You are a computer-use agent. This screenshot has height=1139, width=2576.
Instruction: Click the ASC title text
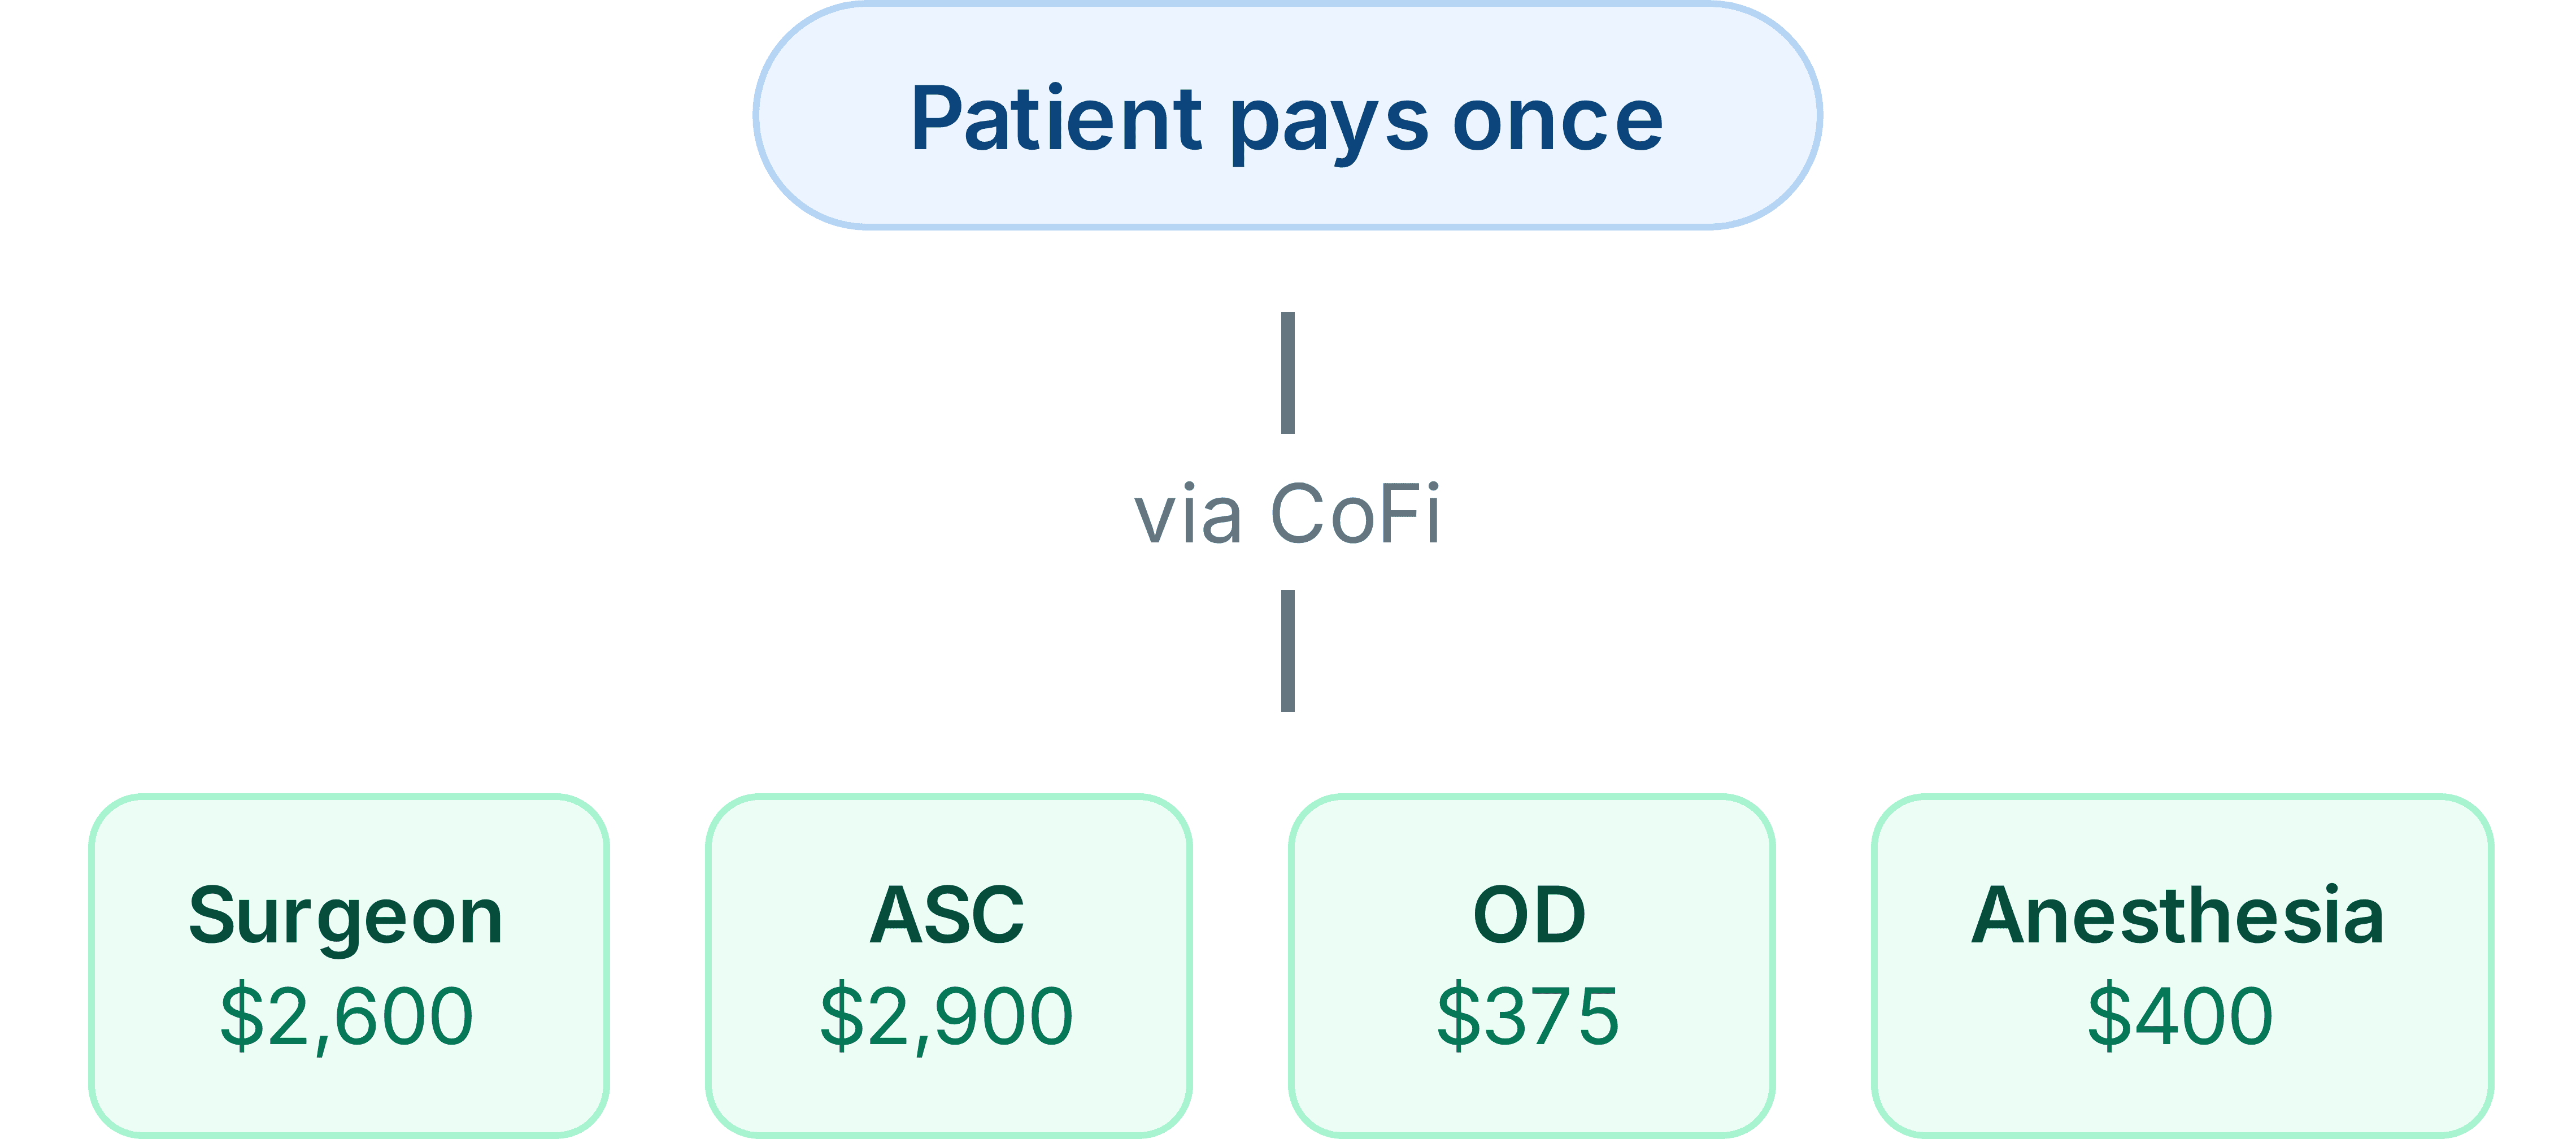click(x=947, y=914)
